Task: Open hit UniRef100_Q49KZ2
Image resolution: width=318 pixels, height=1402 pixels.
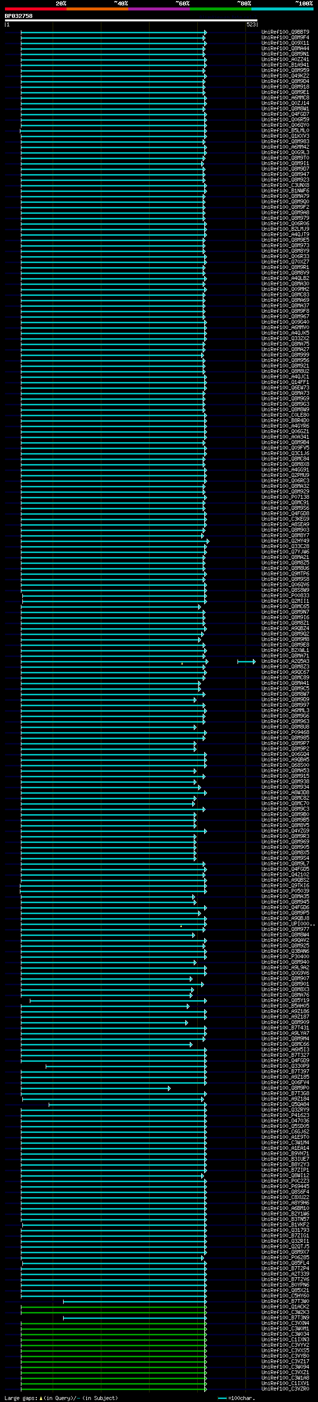Action: [285, 76]
